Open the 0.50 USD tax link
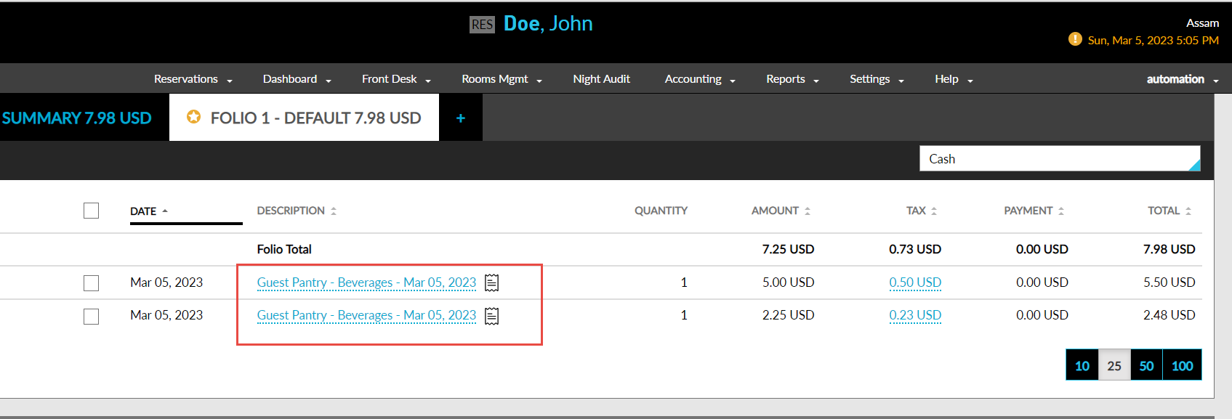This screenshot has height=419, width=1232. pyautogui.click(x=915, y=282)
